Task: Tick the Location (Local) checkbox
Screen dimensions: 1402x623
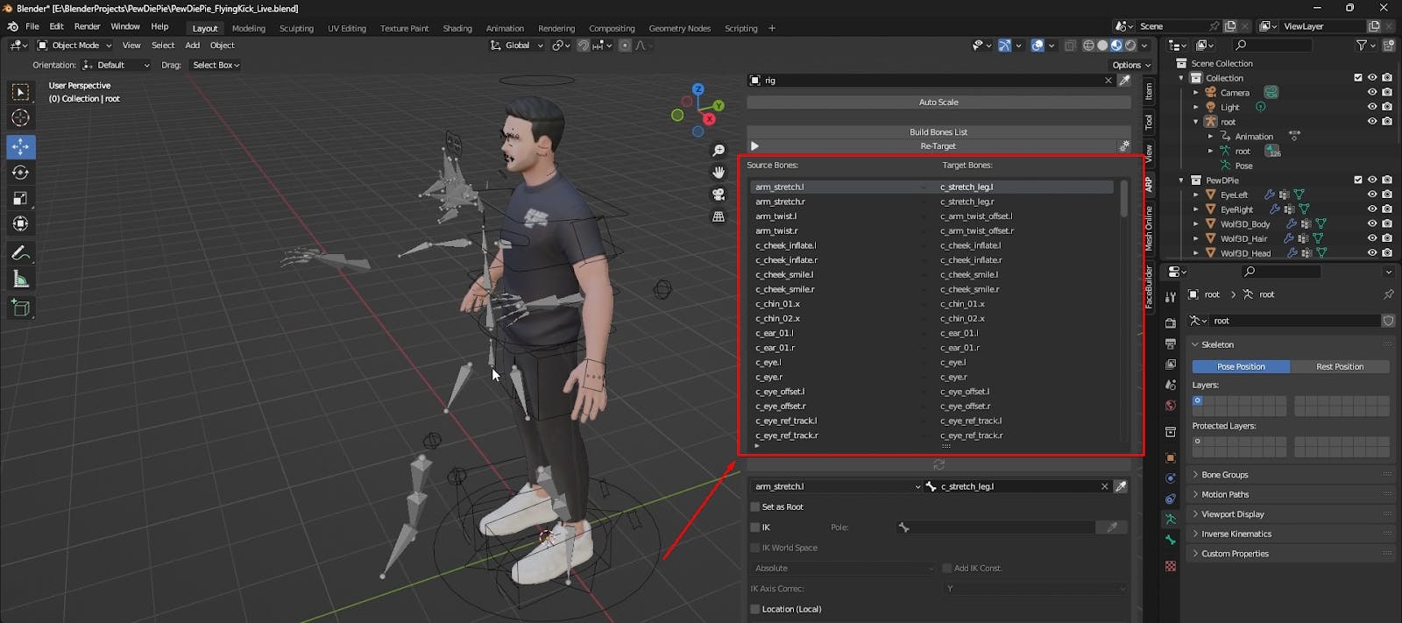Action: pyautogui.click(x=755, y=609)
